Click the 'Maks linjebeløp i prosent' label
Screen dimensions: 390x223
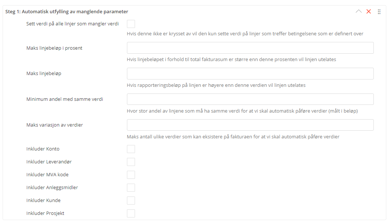click(x=54, y=48)
